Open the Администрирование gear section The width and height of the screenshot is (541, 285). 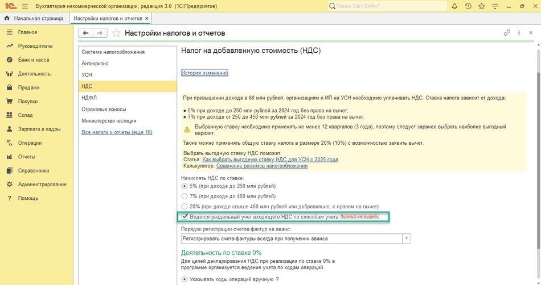(x=42, y=185)
